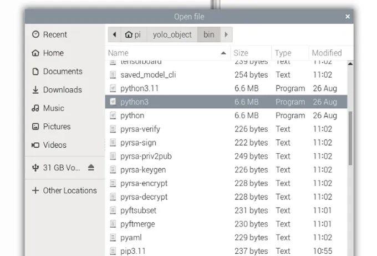This screenshot has width=377, height=256.
Task: Click the file icon beside pyaml
Action: coord(113,238)
